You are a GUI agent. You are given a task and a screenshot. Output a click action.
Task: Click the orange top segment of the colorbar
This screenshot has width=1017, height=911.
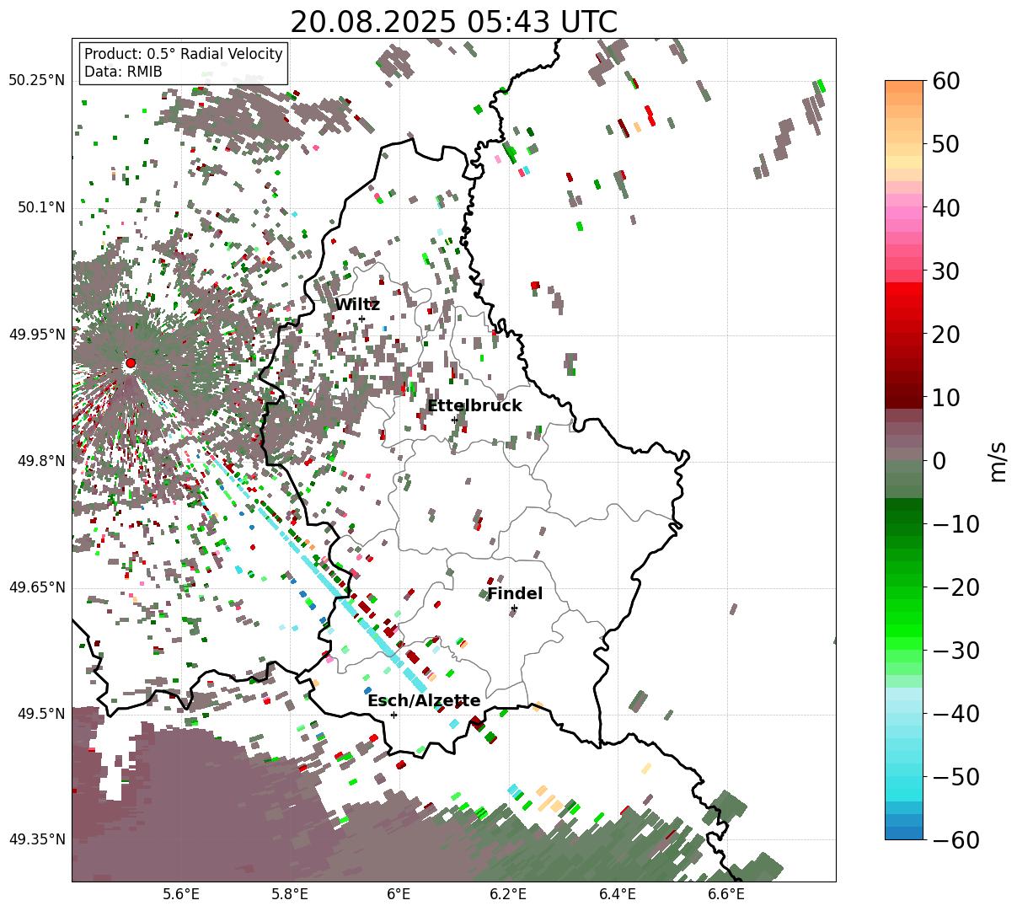click(x=904, y=87)
